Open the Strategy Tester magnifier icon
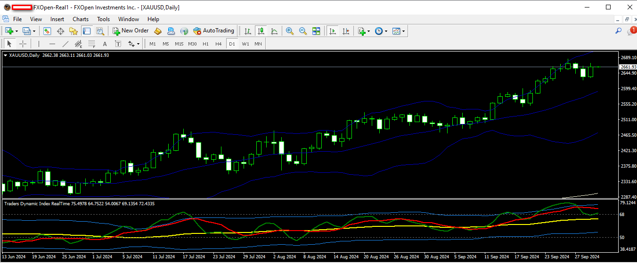This screenshot has width=637, height=263. coord(100,31)
